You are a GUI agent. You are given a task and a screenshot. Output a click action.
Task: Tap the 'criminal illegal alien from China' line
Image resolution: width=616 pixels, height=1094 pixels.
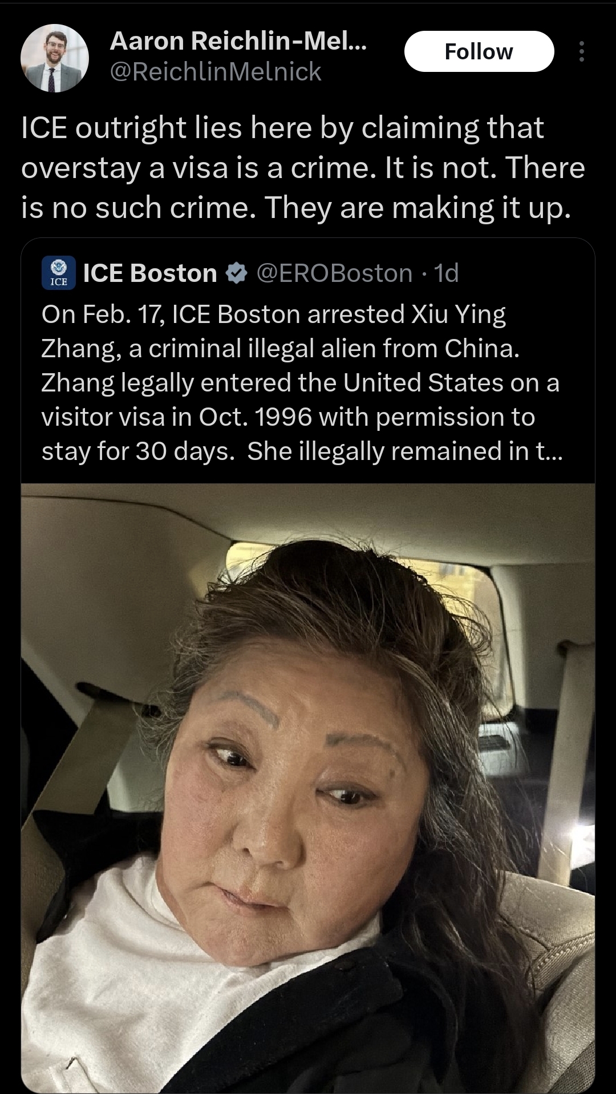coord(280,349)
